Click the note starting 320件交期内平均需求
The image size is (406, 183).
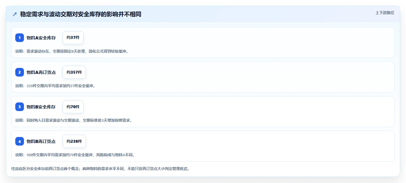tap(55, 86)
